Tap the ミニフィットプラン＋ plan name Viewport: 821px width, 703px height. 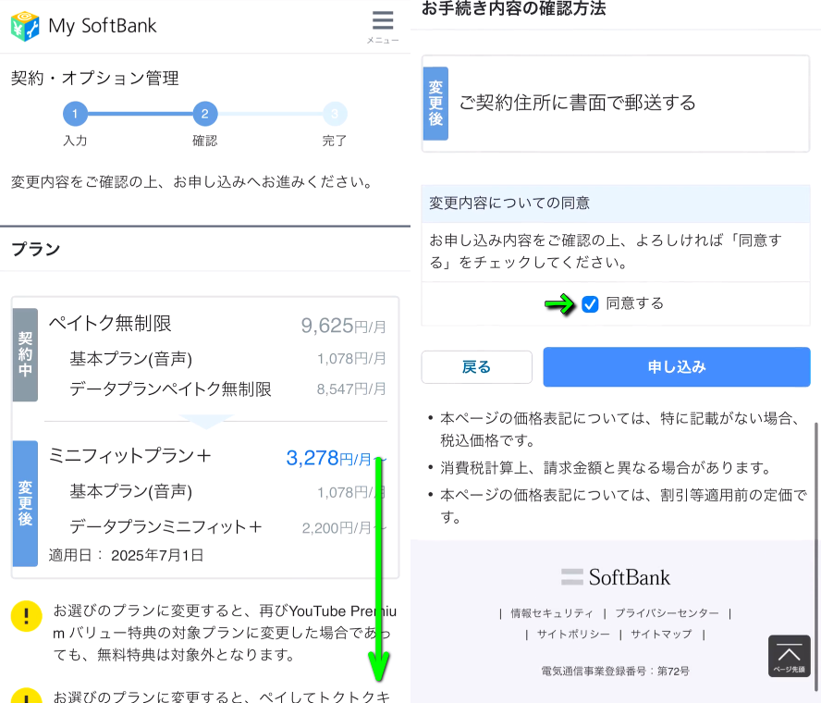pyautogui.click(x=129, y=456)
